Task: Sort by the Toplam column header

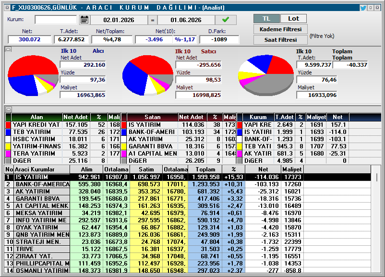Action: tap(205, 169)
